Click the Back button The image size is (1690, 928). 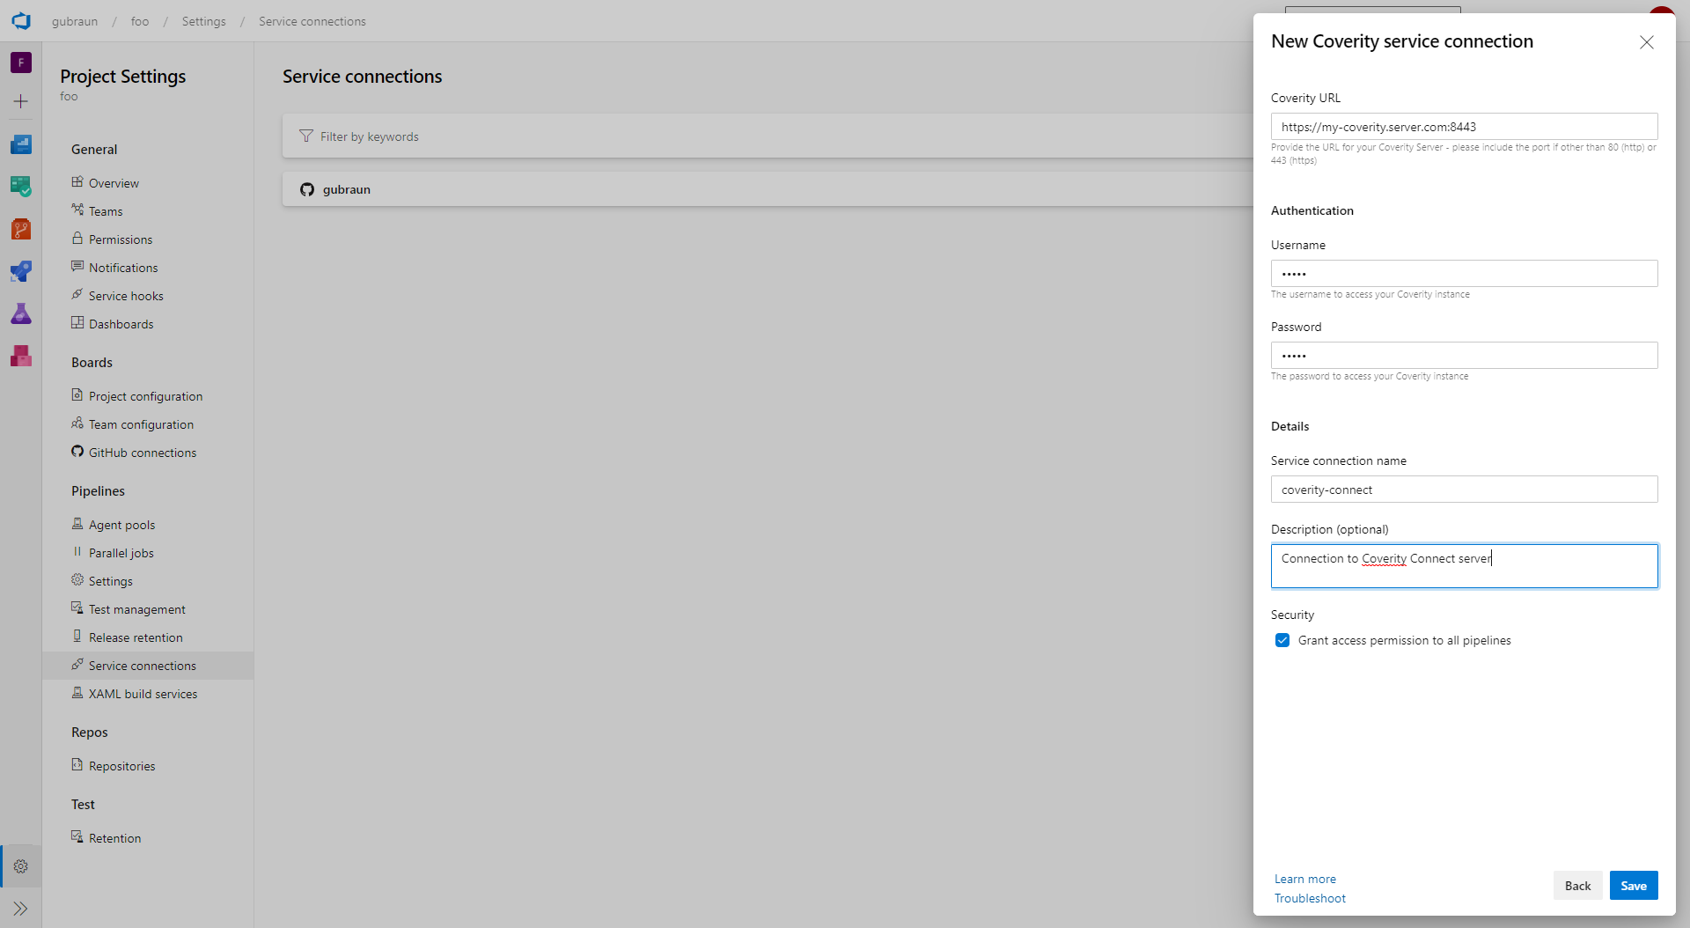(1577, 886)
